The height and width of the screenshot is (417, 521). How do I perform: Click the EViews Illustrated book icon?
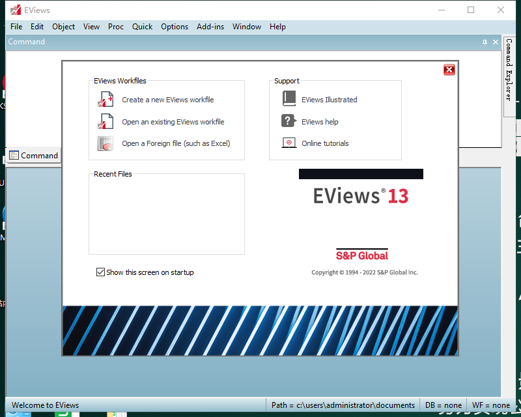pos(289,99)
